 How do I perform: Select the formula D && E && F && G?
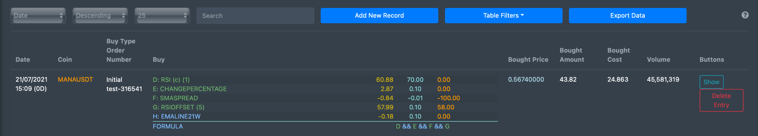pos(423,126)
